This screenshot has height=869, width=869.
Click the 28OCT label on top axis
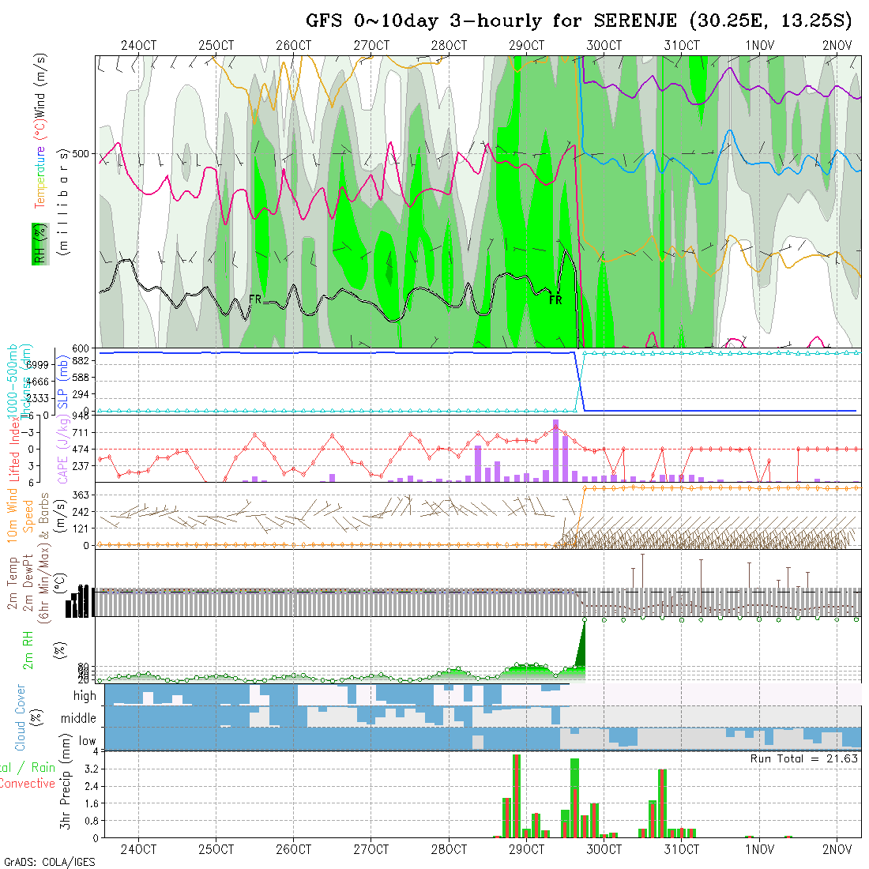(449, 46)
